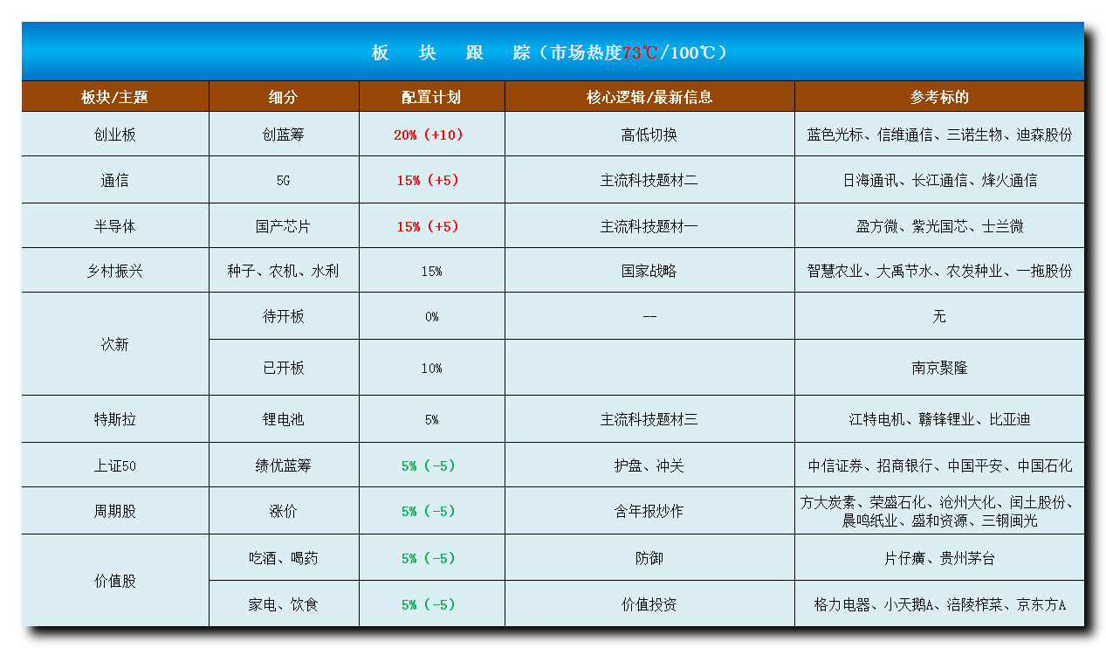Select the 乡村振兴 sector cell
1106x648 pixels.
click(x=115, y=271)
